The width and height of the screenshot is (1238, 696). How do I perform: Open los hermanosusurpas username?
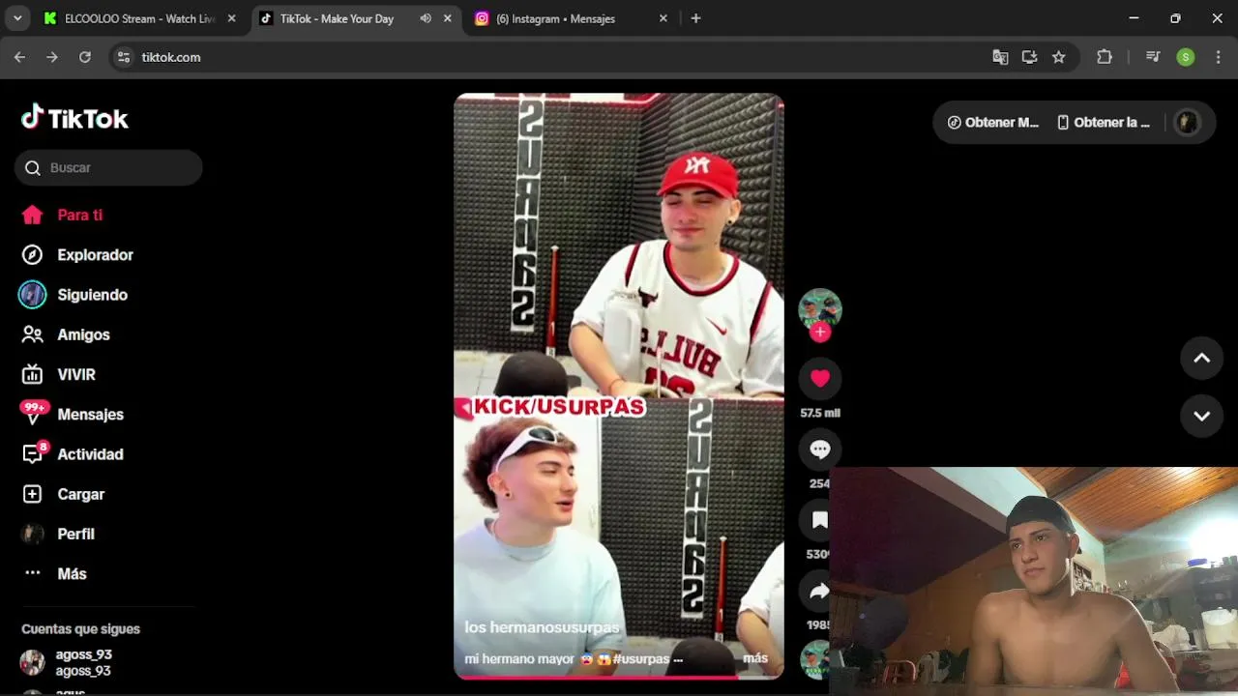[x=542, y=627]
